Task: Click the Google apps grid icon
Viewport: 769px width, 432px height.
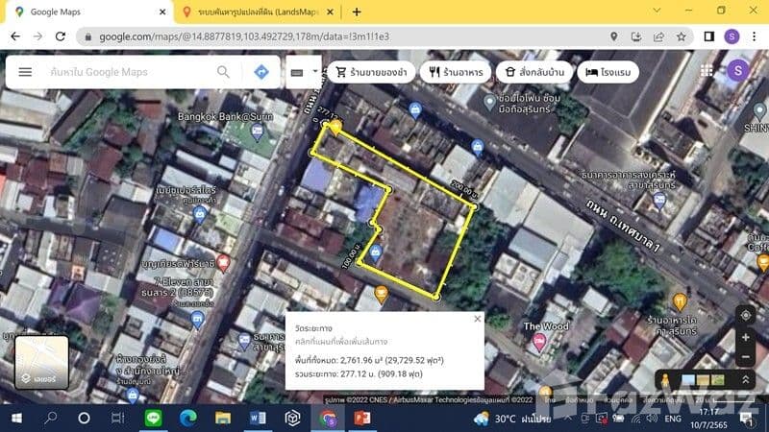Action: (707, 71)
